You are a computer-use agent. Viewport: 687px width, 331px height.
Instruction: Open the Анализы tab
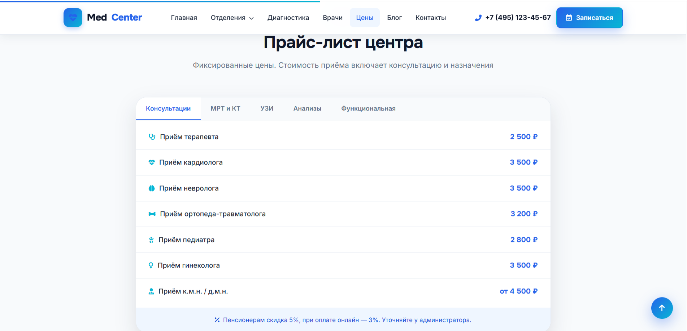pyautogui.click(x=307, y=108)
